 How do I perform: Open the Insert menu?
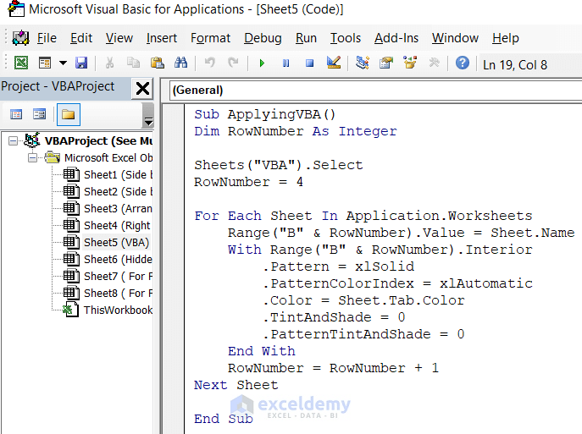click(162, 38)
